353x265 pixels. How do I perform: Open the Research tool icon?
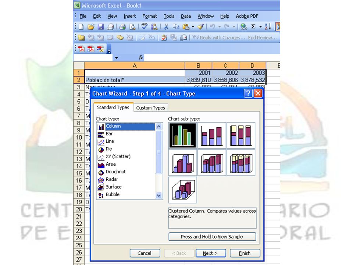pos(154,27)
